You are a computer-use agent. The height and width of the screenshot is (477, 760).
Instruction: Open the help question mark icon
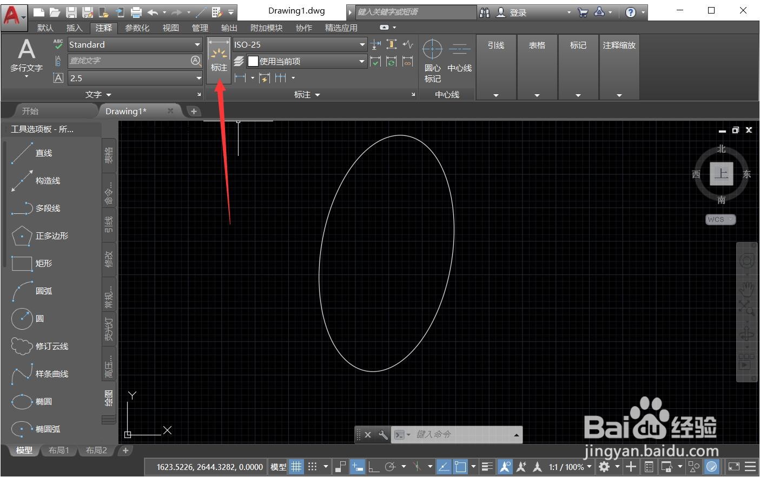[631, 12]
